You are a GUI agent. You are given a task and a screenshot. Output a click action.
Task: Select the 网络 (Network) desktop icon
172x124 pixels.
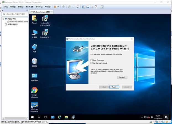tap(35, 48)
